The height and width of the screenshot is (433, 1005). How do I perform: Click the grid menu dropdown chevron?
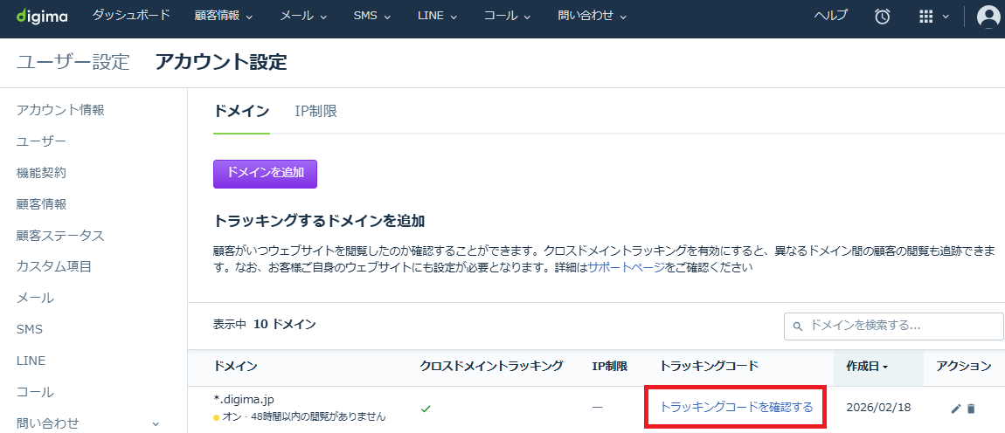[945, 17]
